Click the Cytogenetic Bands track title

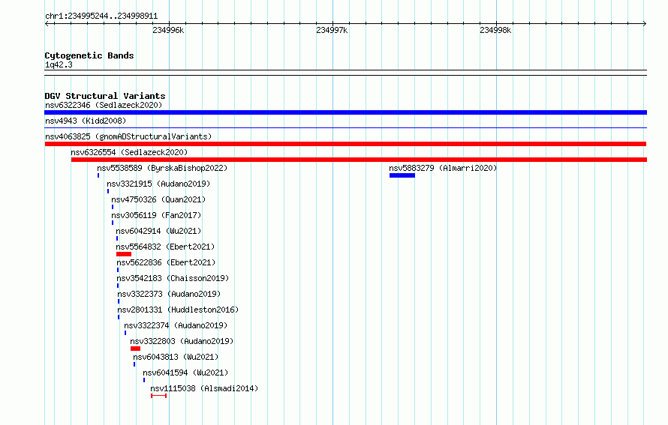(89, 55)
